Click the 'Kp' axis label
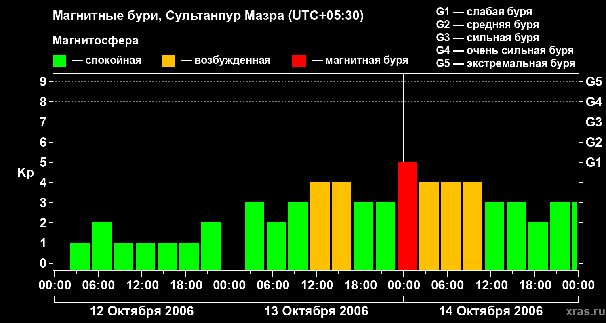 point(25,173)
